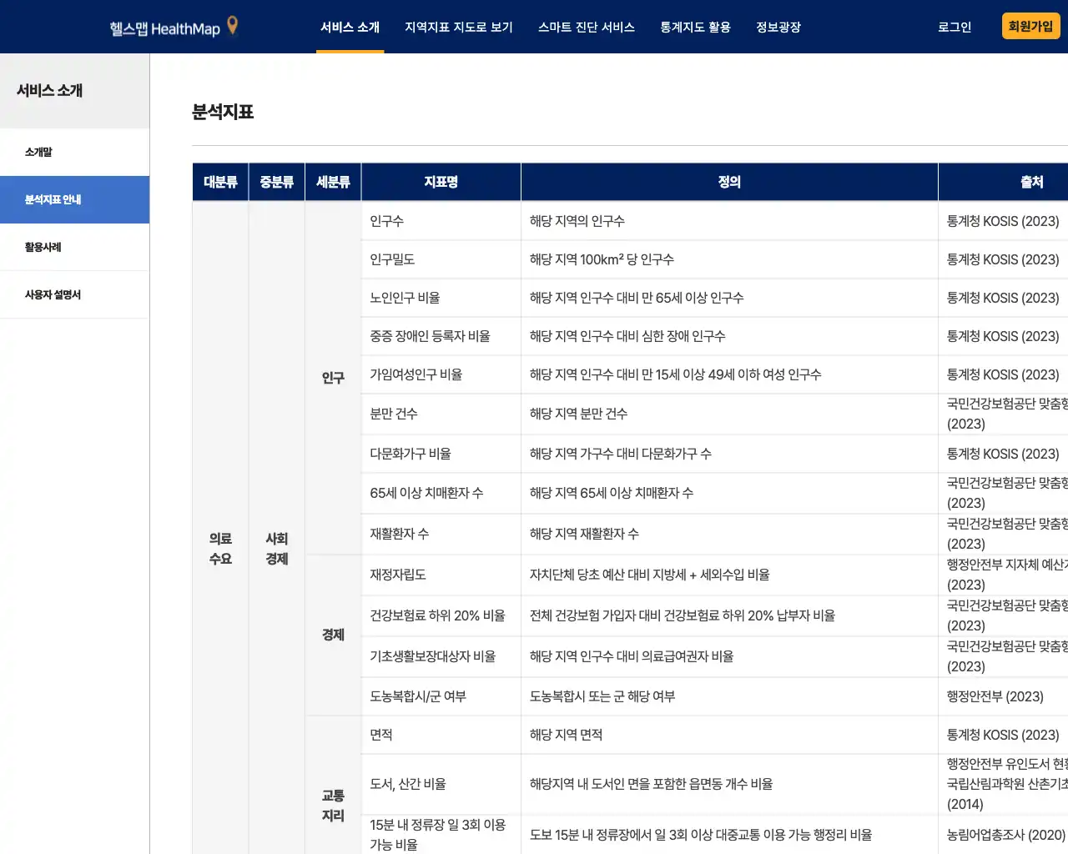Click the yellow 회원가입 button

[x=1031, y=26]
